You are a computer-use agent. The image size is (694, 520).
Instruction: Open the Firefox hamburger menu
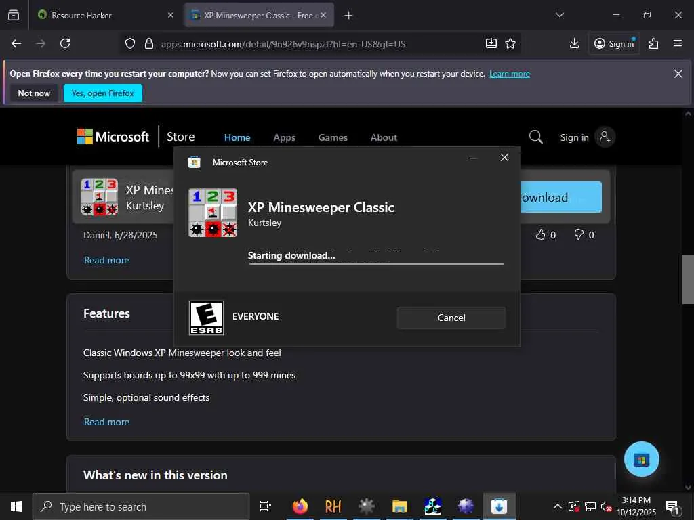(x=678, y=43)
